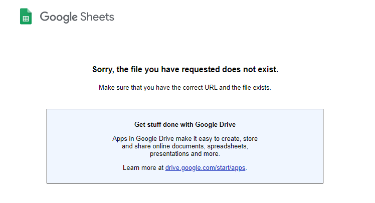Viewport: 375px width, 203px height.
Task: Click the "presentations and more" line
Action: [185, 154]
